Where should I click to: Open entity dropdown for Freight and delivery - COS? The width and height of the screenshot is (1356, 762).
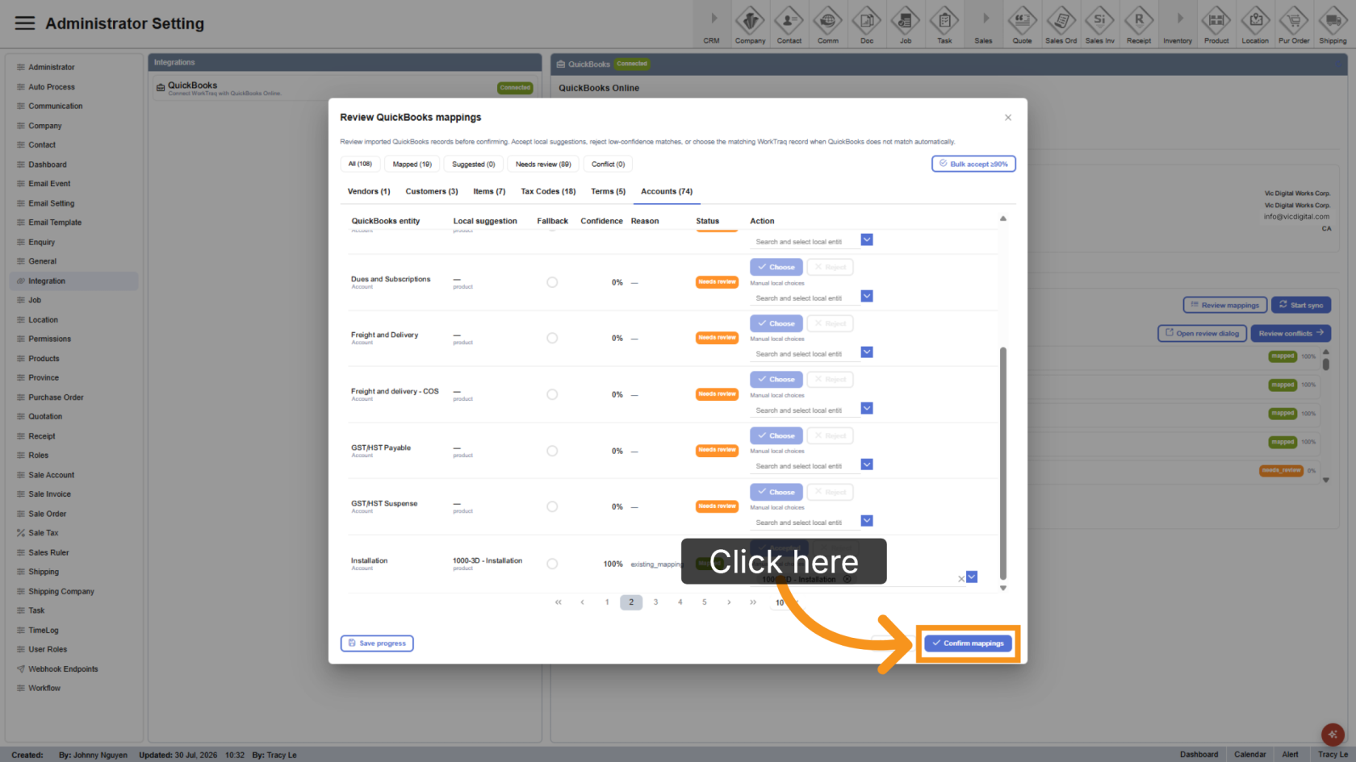pyautogui.click(x=867, y=408)
